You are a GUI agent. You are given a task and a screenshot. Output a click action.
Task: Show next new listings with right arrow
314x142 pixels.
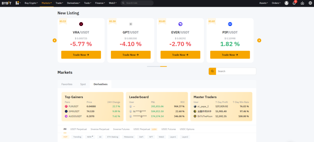pyautogui.click(x=259, y=40)
